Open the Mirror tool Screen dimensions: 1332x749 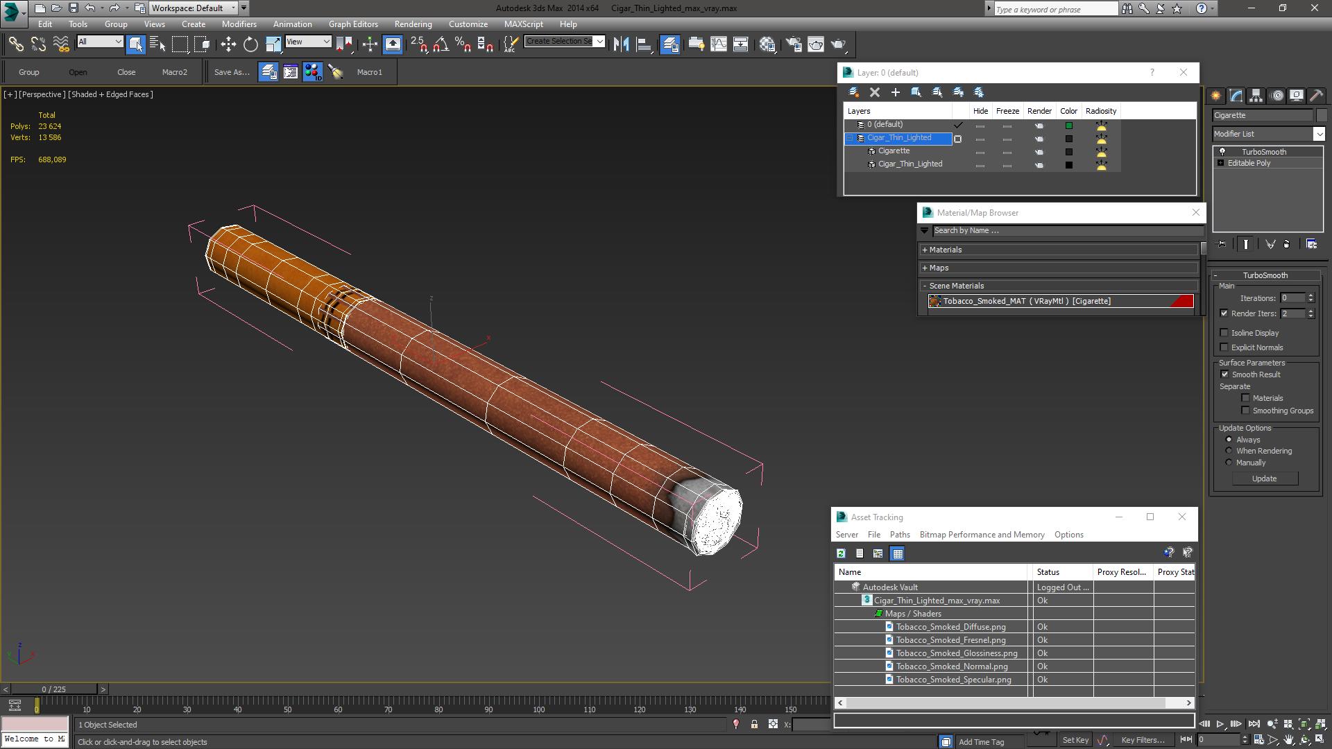click(x=621, y=44)
